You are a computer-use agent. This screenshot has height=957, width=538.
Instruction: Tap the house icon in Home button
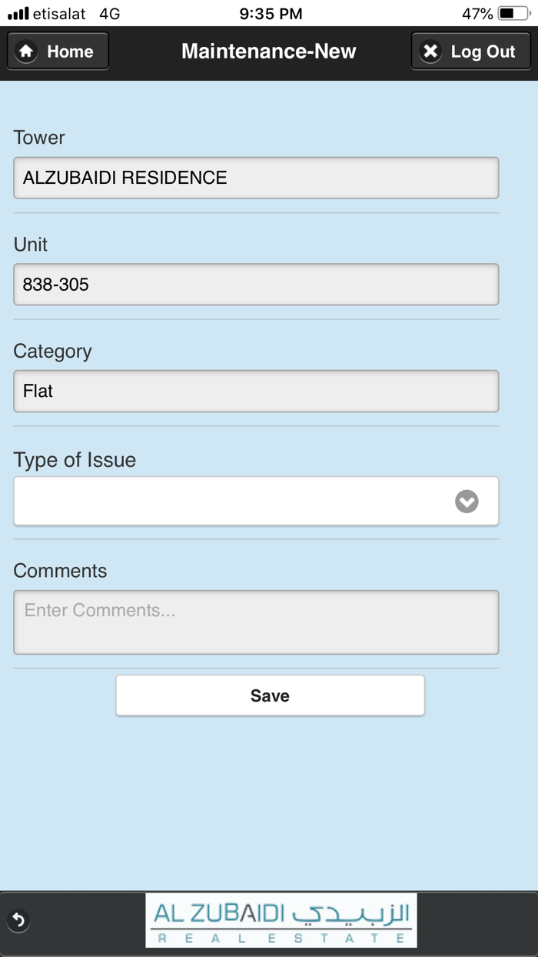coord(26,52)
